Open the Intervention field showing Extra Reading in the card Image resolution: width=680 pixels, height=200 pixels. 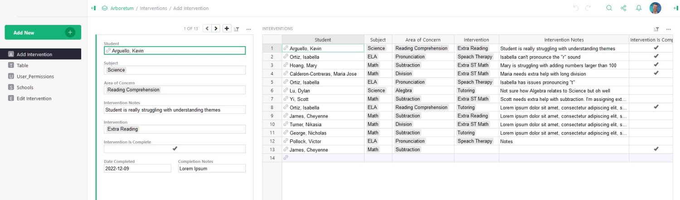(175, 129)
